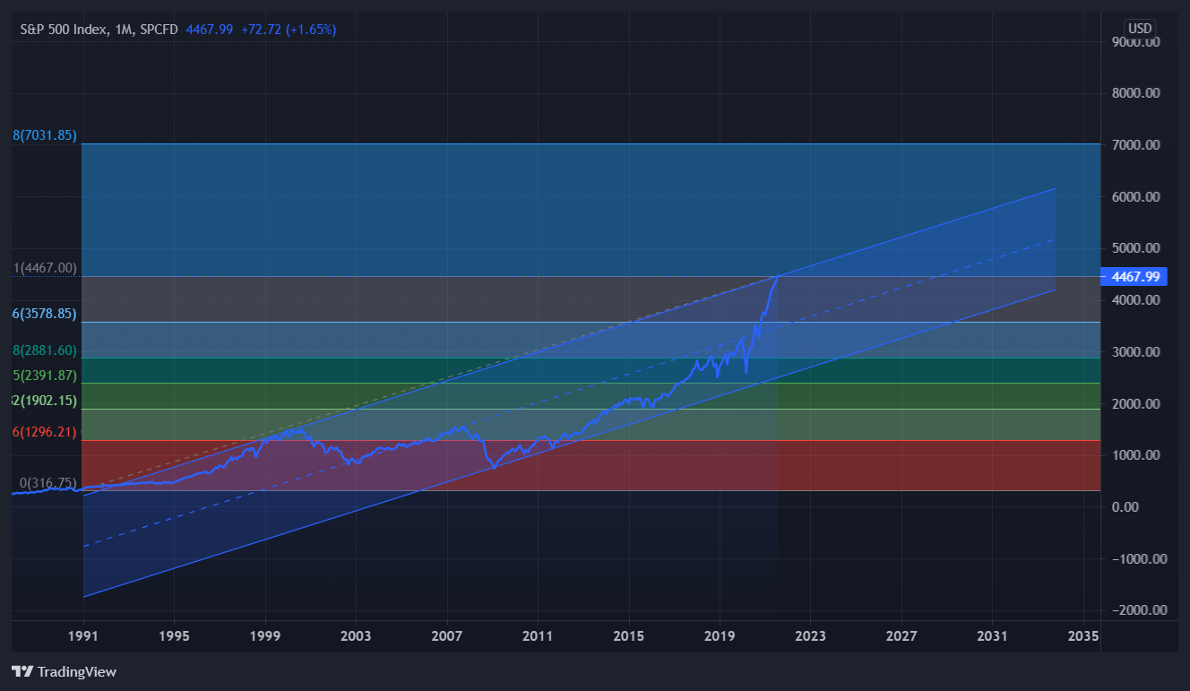The image size is (1190, 691).
Task: Click the red Fibonacci zone below 1296.21
Action: pyautogui.click(x=591, y=465)
